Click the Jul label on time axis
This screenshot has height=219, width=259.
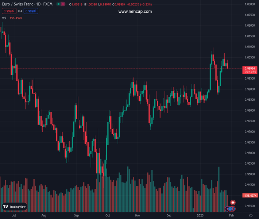click(x=14, y=216)
